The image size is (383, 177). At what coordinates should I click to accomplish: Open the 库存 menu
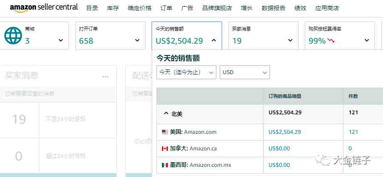(x=113, y=8)
